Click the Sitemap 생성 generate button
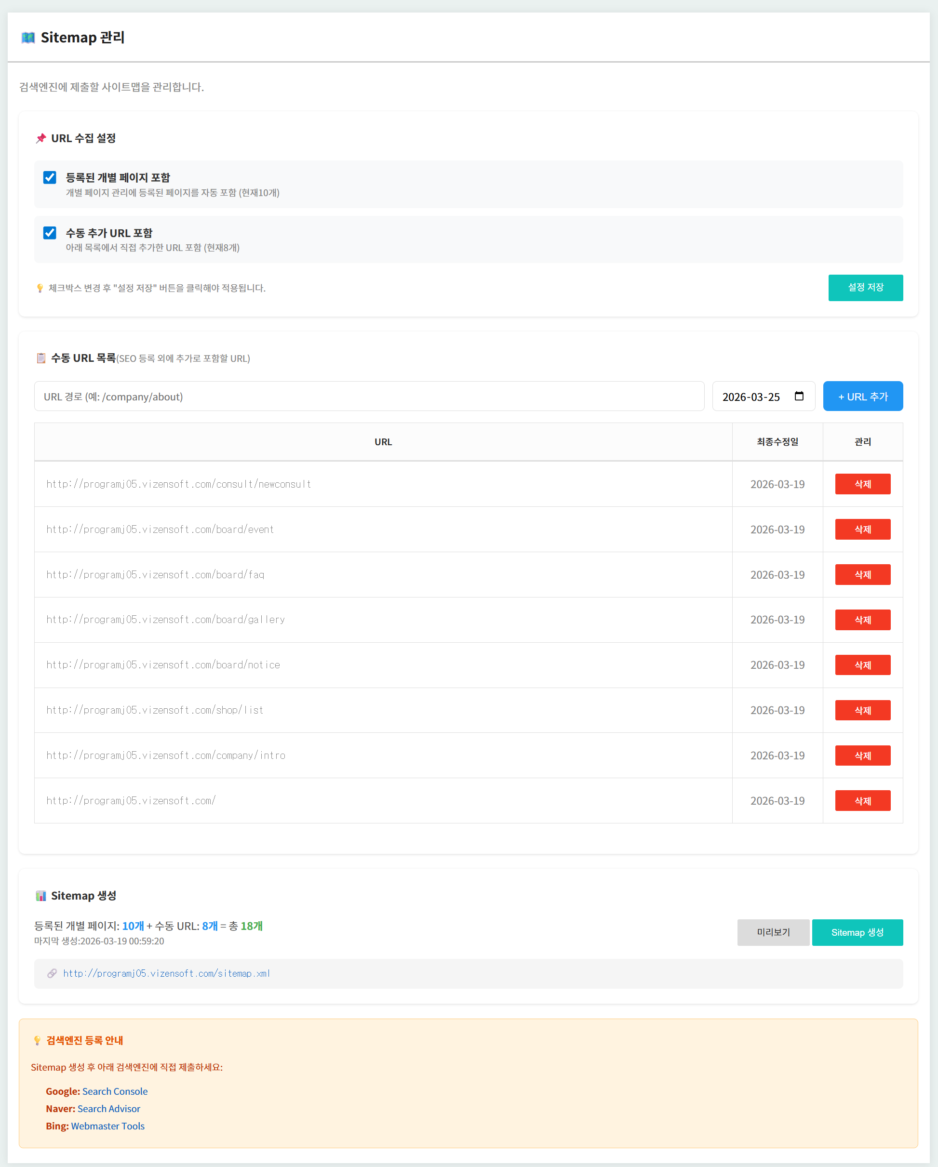This screenshot has width=938, height=1167. point(857,932)
